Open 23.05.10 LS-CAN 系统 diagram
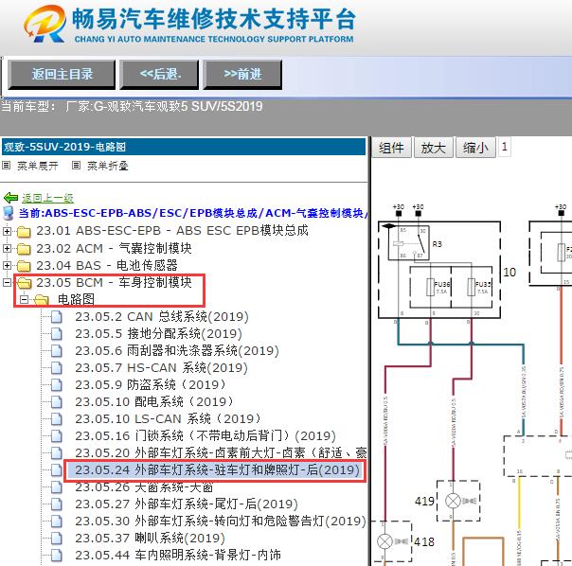 point(168,418)
